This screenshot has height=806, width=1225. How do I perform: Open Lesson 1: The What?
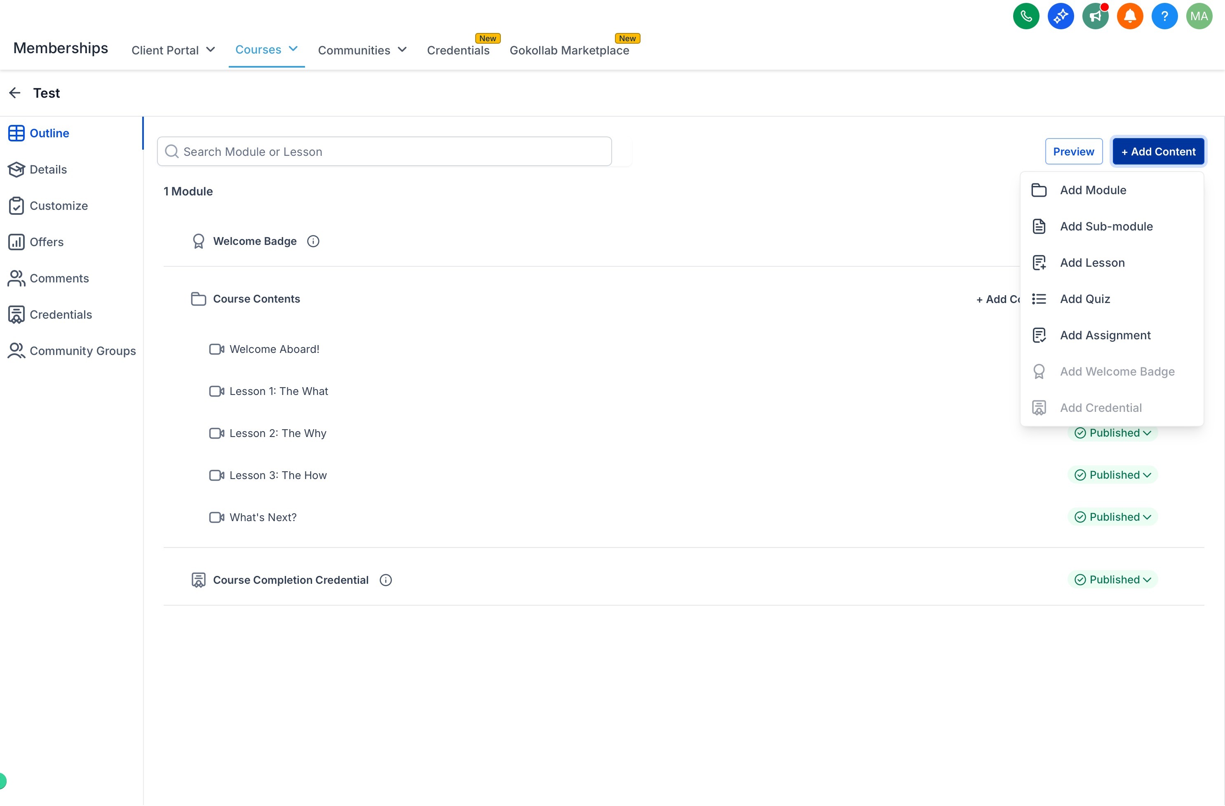point(279,392)
